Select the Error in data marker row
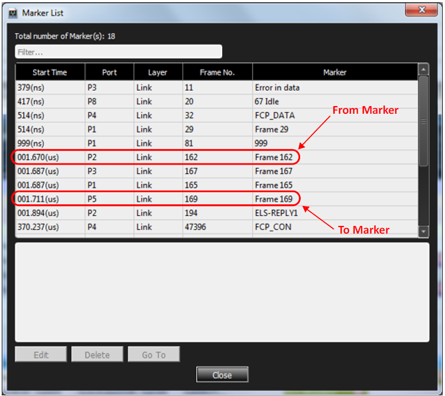 pos(217,88)
